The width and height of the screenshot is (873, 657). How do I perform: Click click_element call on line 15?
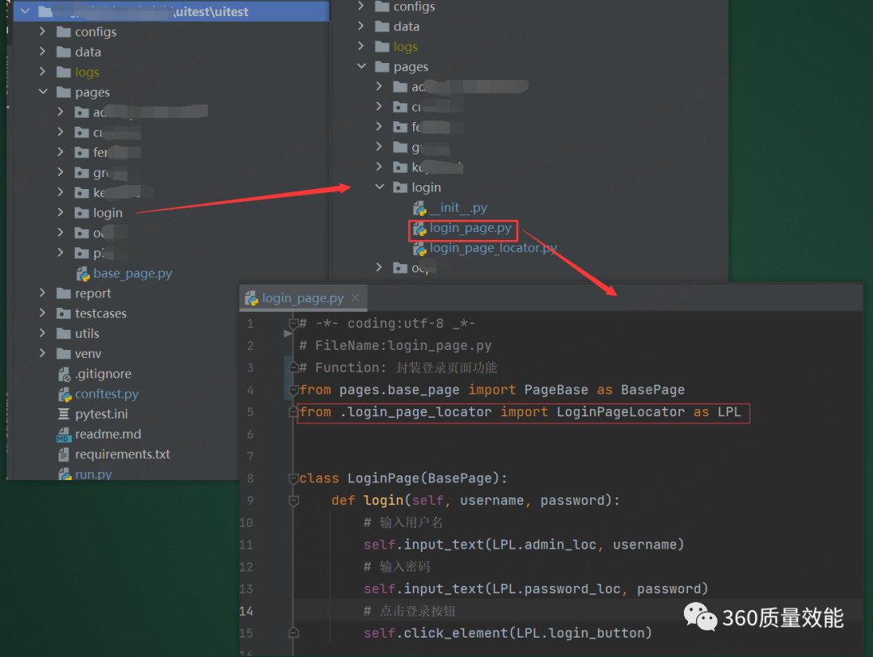[x=456, y=633]
